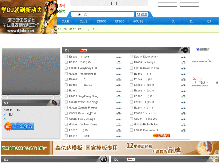Open the red More link
220x164 pixels.
coord(131,159)
